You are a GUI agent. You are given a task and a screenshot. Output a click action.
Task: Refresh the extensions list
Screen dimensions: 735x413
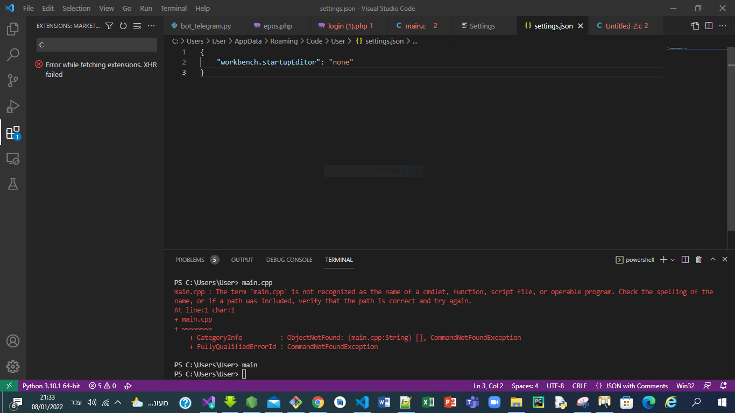(123, 26)
